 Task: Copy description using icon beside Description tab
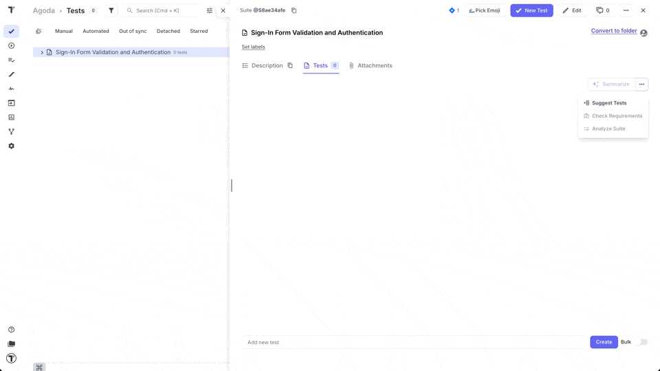tap(290, 66)
